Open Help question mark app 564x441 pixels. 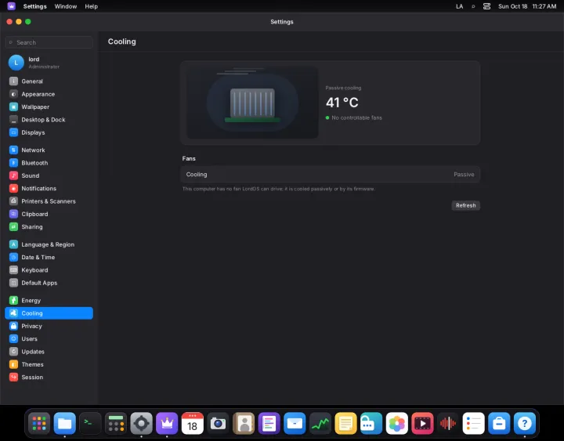pyautogui.click(x=524, y=423)
